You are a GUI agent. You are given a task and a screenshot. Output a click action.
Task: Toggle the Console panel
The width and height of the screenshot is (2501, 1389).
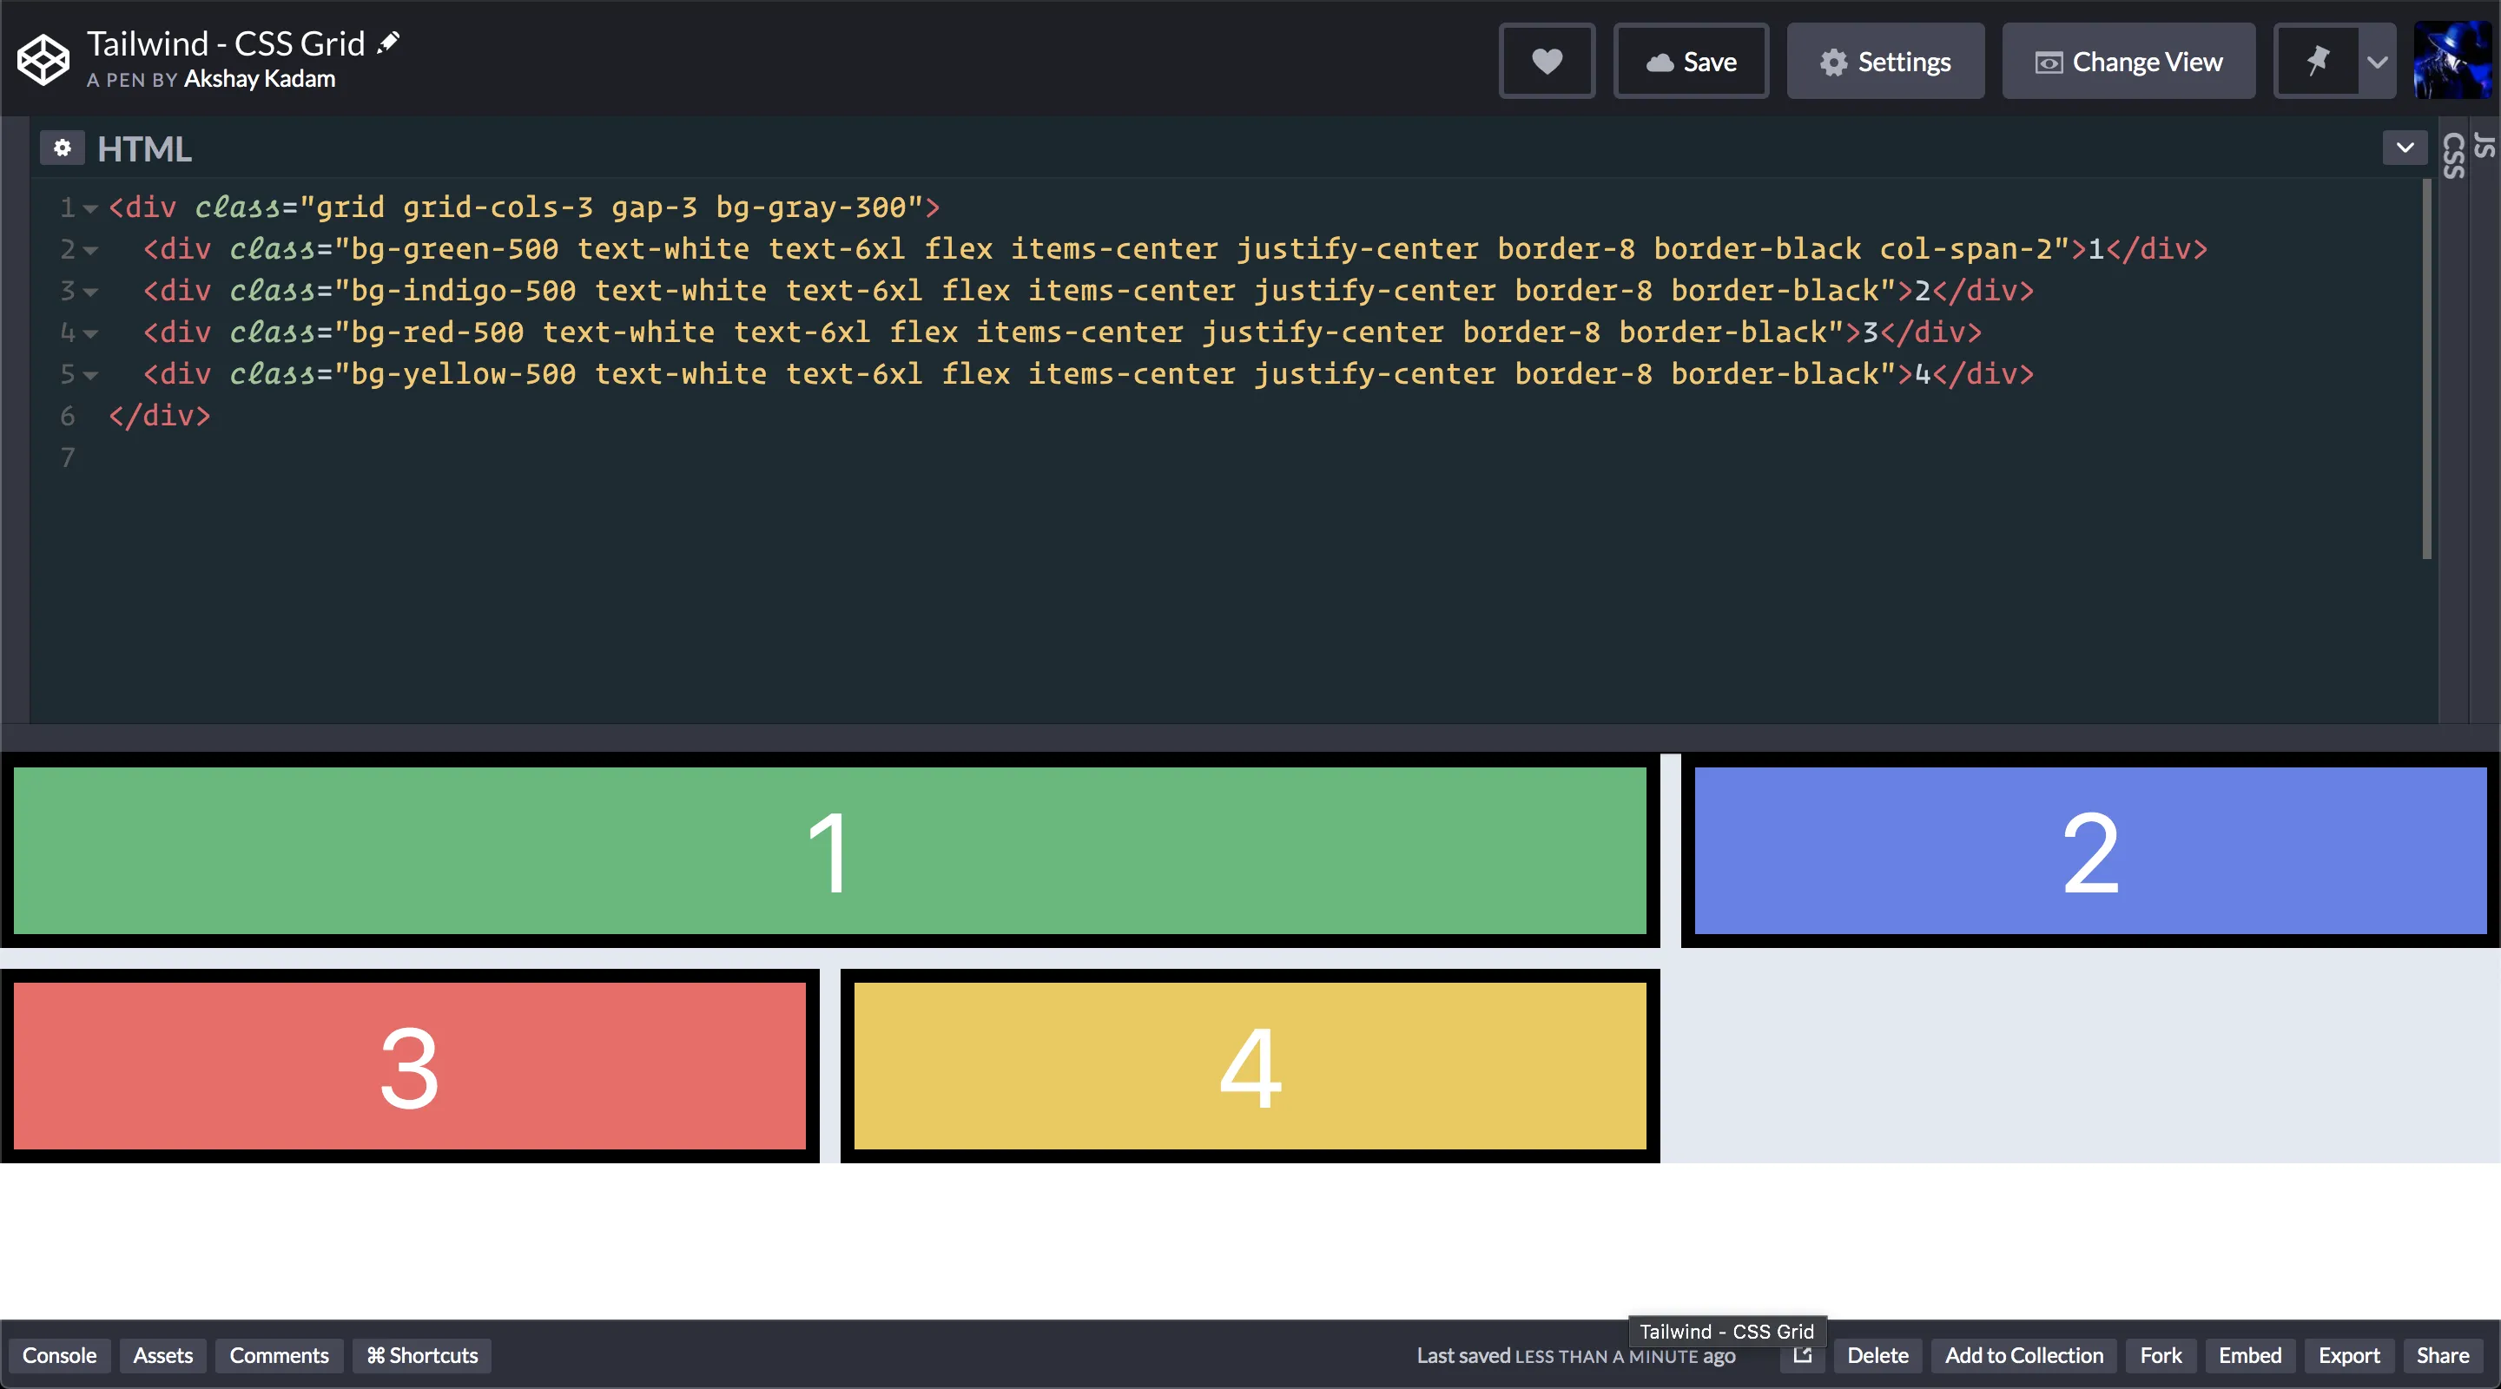(59, 1355)
